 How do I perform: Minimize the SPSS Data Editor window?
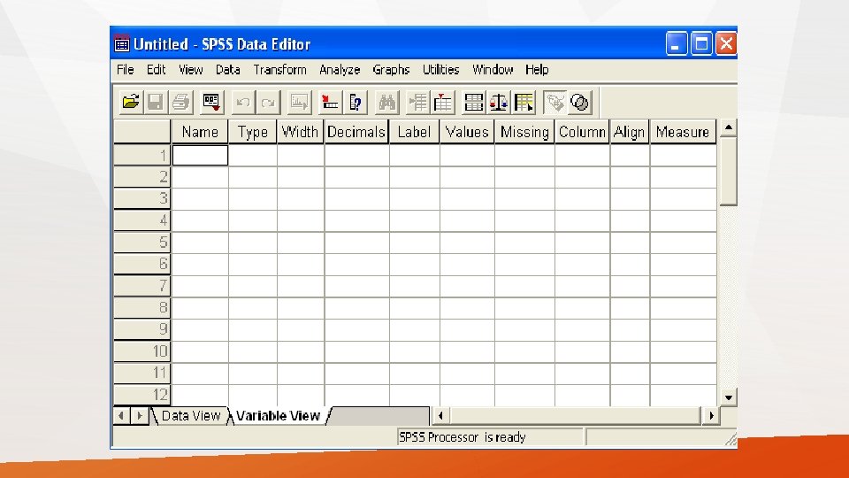click(676, 44)
